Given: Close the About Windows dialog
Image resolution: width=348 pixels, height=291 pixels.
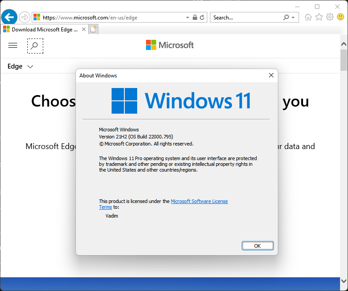Looking at the screenshot, I should (271, 75).
